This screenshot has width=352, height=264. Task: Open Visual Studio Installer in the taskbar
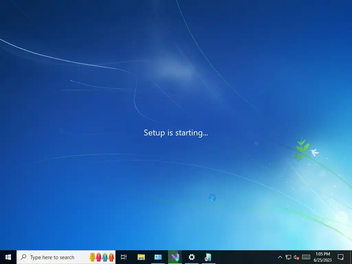pos(175,257)
